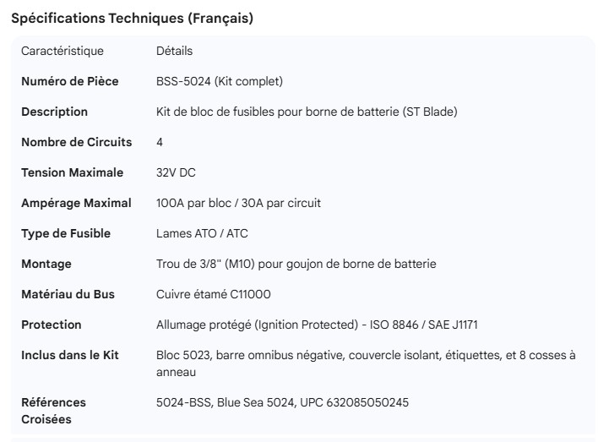Select the Numéro de Pièce row label
Viewport: 598px width, 442px height.
[70, 81]
